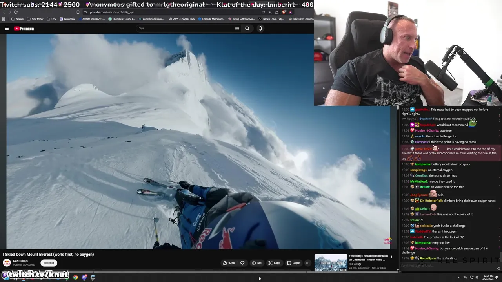Click chat username Noxiex_4Charity saying true true

(x=426, y=130)
